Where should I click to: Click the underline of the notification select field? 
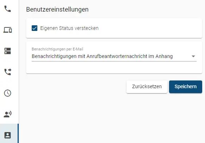(x=114, y=61)
